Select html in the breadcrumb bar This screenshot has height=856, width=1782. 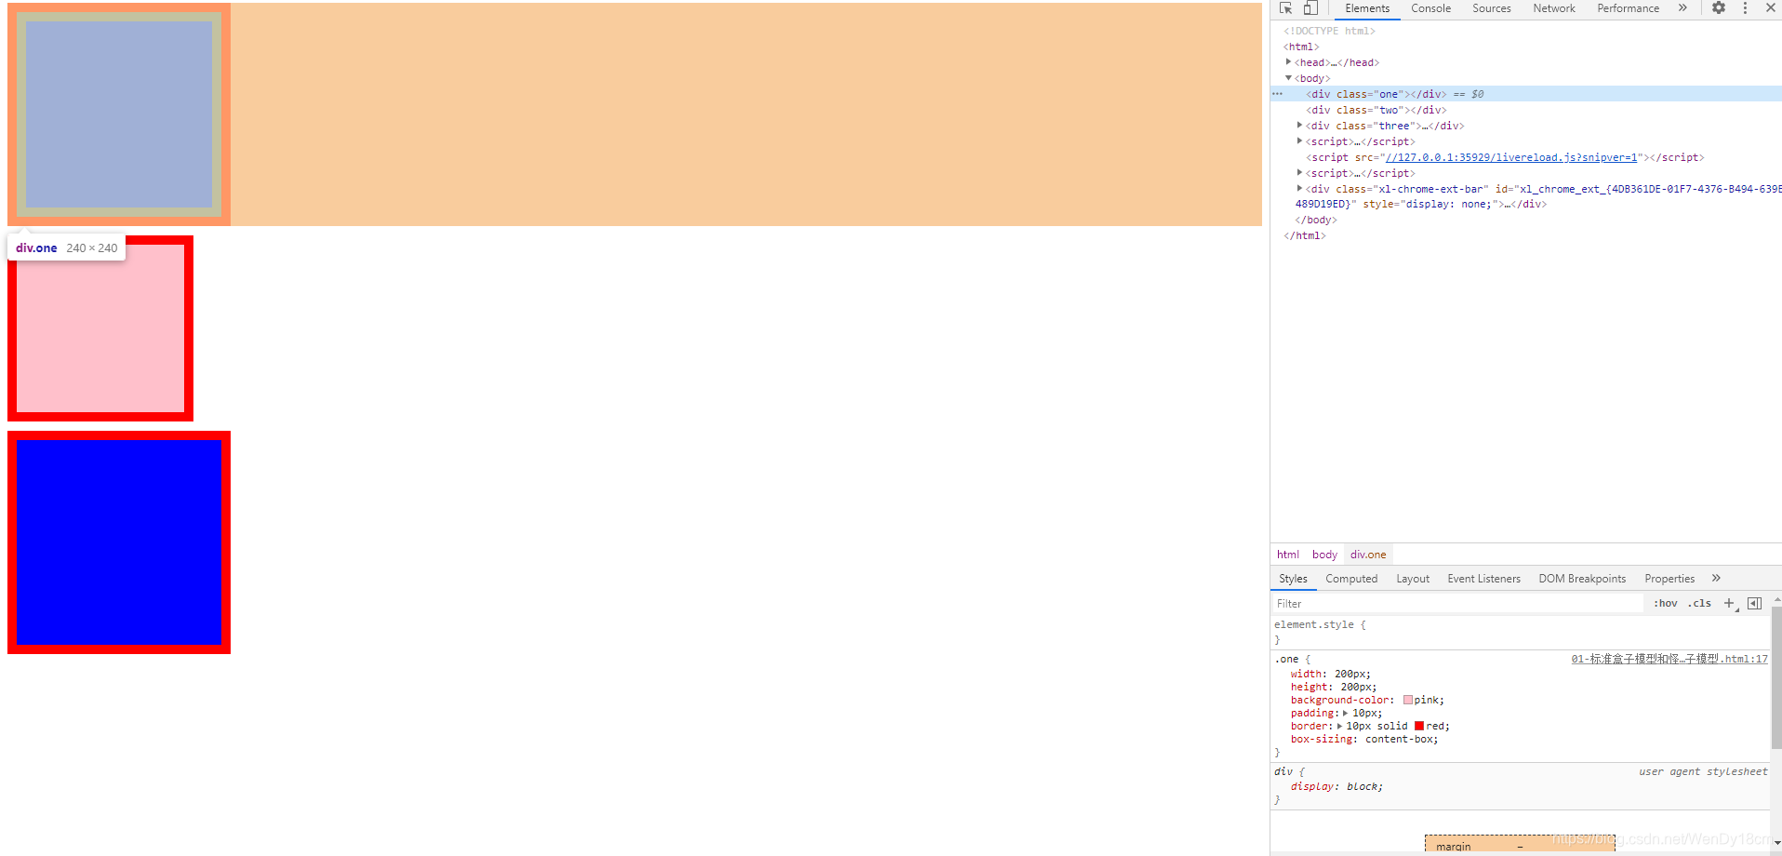[x=1288, y=555]
